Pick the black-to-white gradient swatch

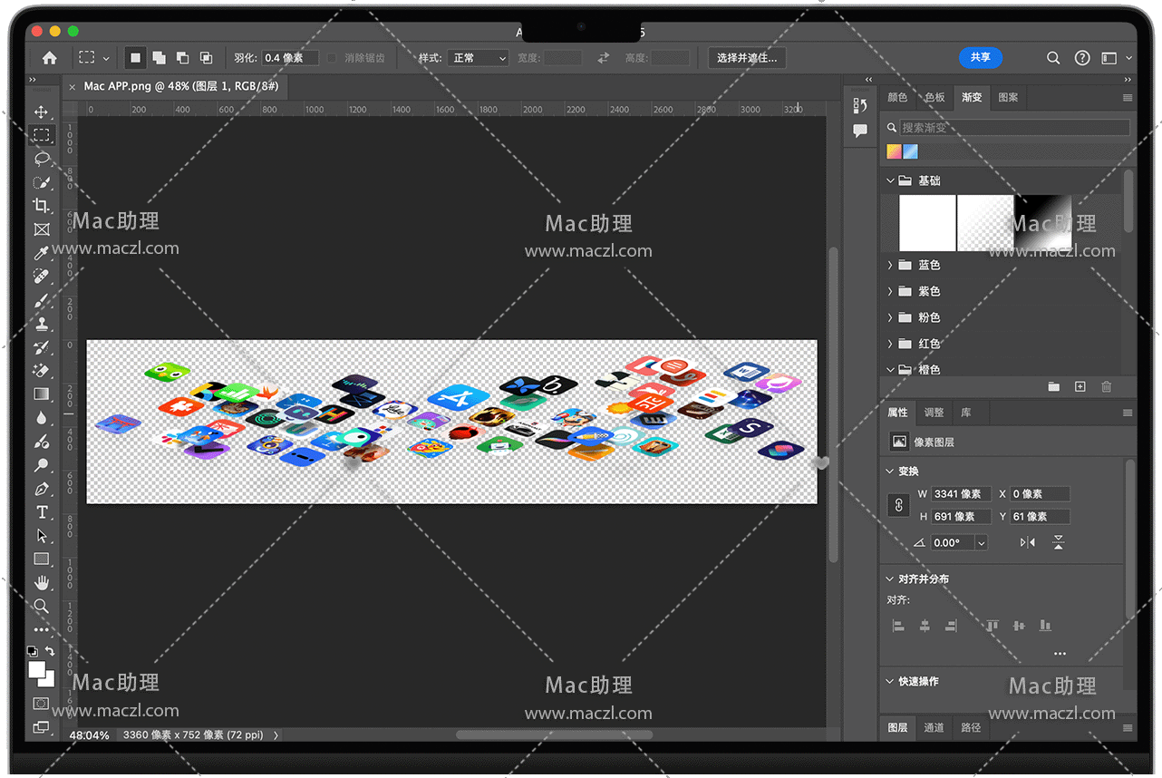click(x=1042, y=223)
